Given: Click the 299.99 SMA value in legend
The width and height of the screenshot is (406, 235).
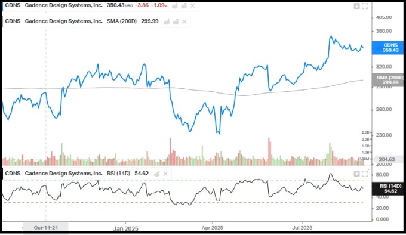Looking at the screenshot, I should point(150,21).
